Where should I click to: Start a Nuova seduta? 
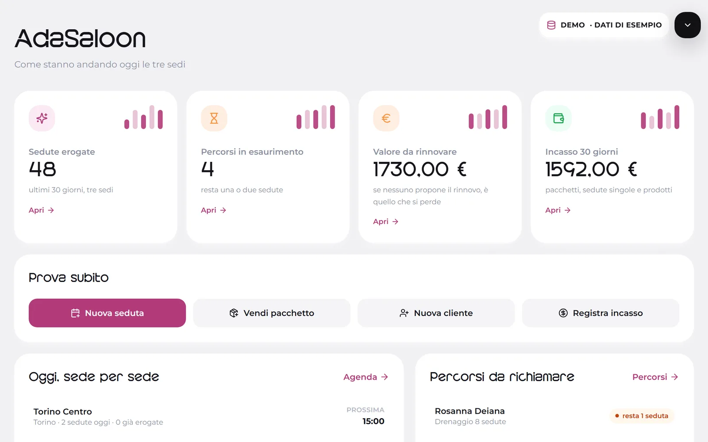[107, 313]
